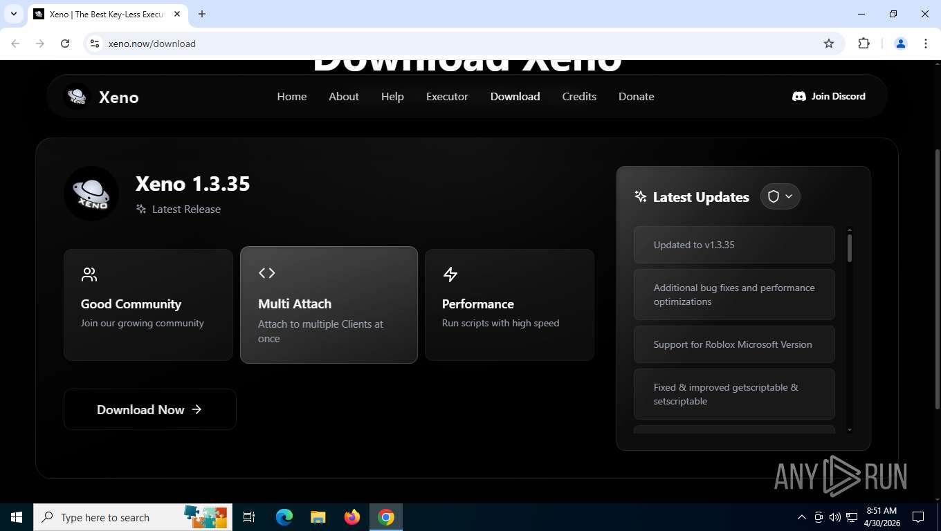This screenshot has height=531, width=941.
Task: Click the Performance card
Action: pos(510,305)
